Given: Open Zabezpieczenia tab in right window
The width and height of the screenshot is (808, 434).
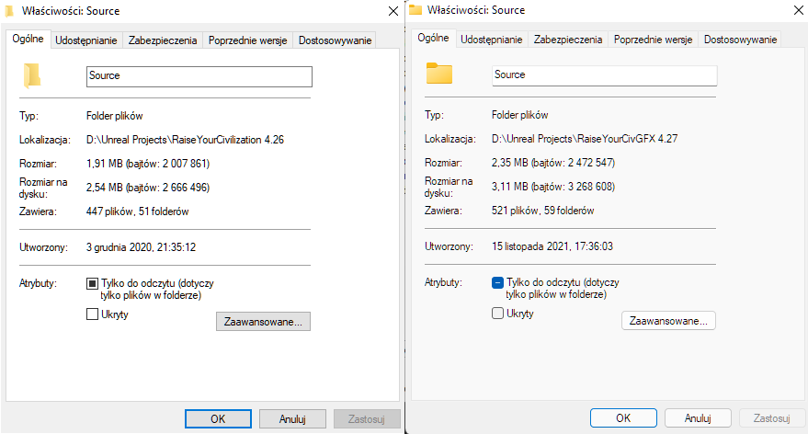Looking at the screenshot, I should [568, 40].
